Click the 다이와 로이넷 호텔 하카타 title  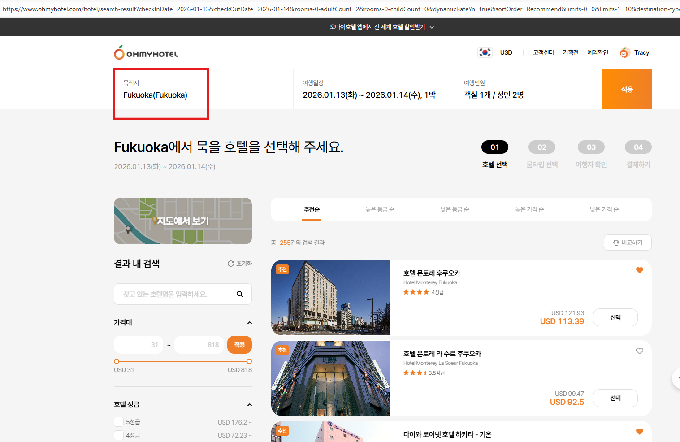click(447, 434)
